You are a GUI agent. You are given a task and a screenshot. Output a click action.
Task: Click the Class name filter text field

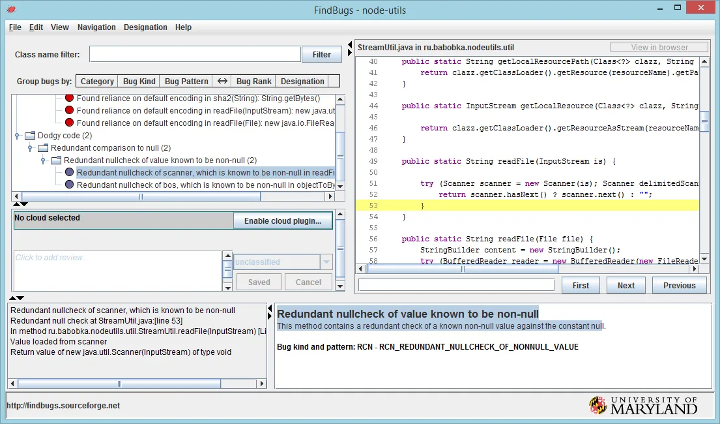(x=195, y=55)
